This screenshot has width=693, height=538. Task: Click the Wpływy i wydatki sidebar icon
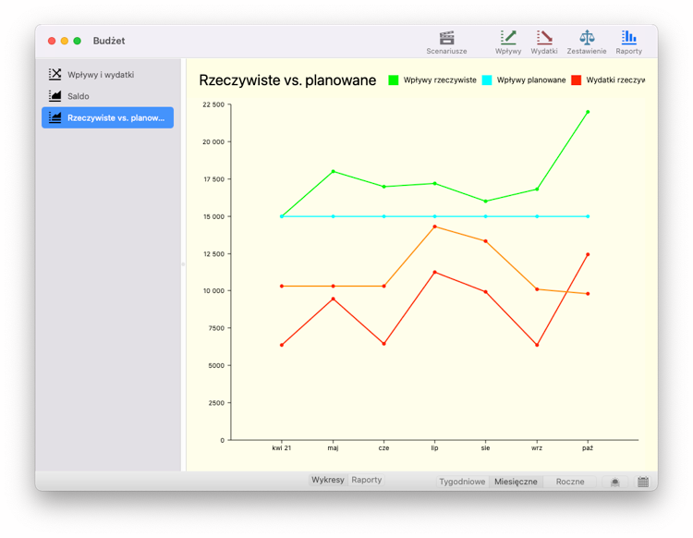click(55, 74)
